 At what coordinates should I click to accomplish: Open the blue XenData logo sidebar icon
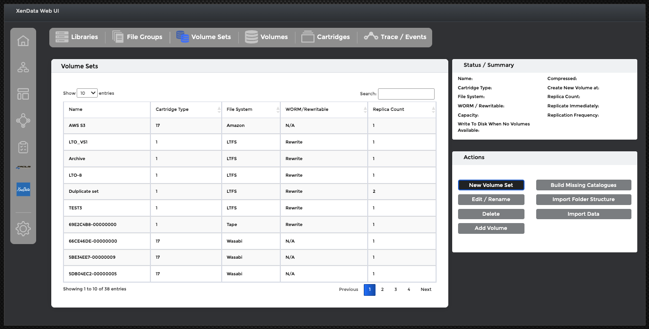tap(23, 189)
